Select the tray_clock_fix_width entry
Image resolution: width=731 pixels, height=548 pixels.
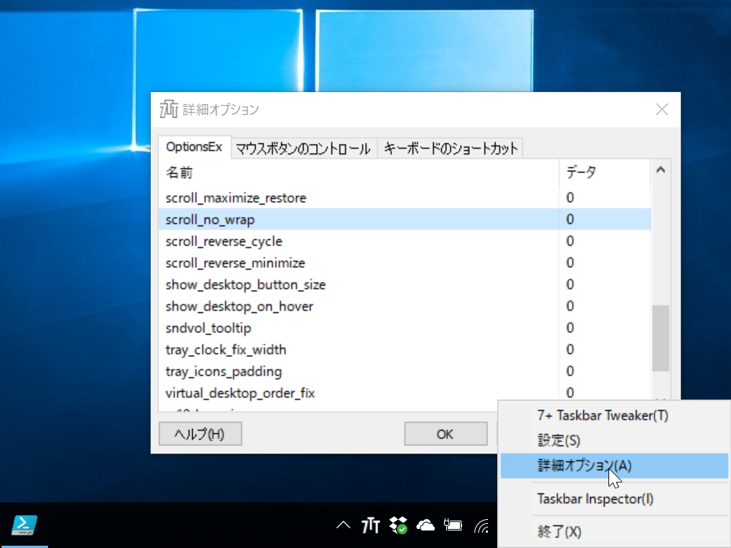click(225, 349)
